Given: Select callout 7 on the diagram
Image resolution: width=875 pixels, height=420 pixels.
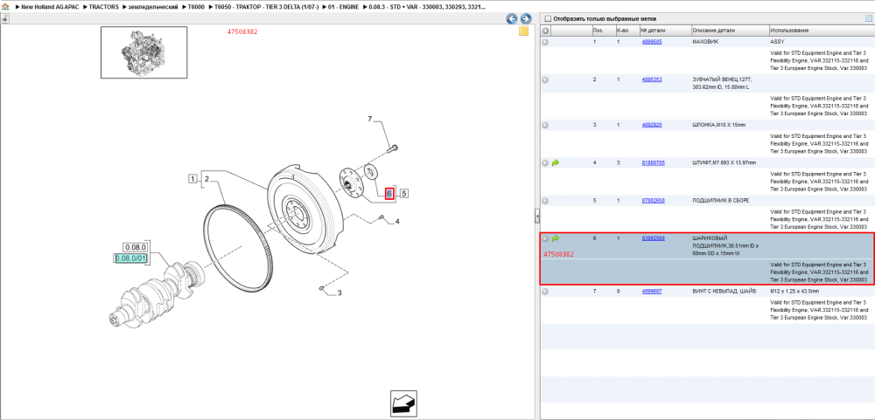Looking at the screenshot, I should (x=369, y=120).
